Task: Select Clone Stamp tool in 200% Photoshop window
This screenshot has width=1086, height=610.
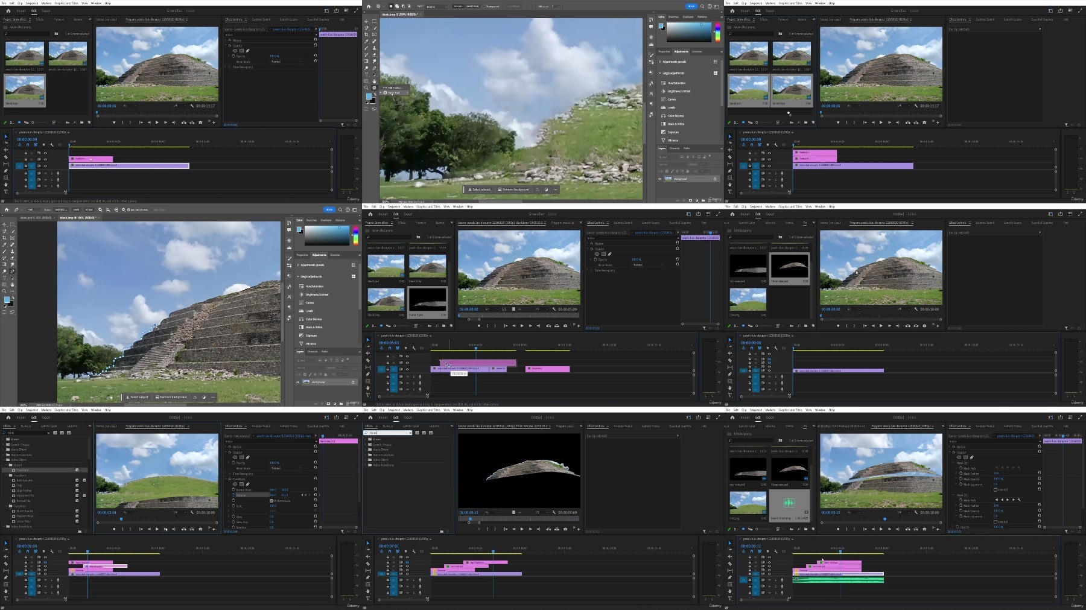Action: [x=374, y=48]
